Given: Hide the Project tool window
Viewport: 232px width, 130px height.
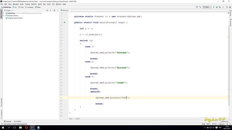Looking at the screenshot, I should click(57, 10).
